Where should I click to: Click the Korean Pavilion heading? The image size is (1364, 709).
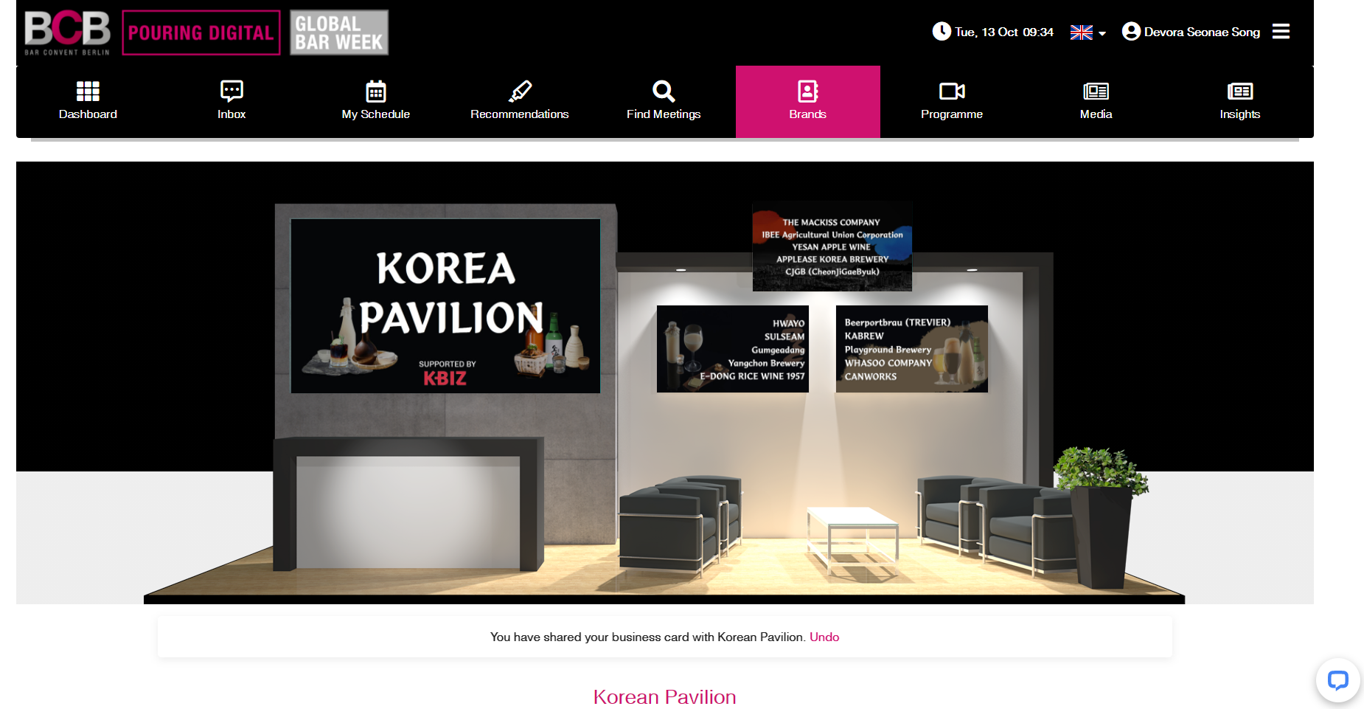click(x=664, y=696)
